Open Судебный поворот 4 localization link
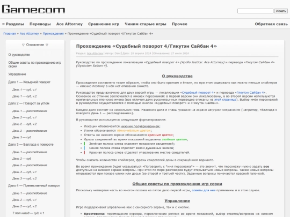 tap(198, 93)
